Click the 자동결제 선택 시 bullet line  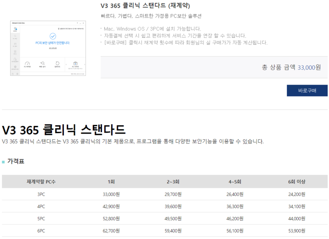tap(175, 36)
